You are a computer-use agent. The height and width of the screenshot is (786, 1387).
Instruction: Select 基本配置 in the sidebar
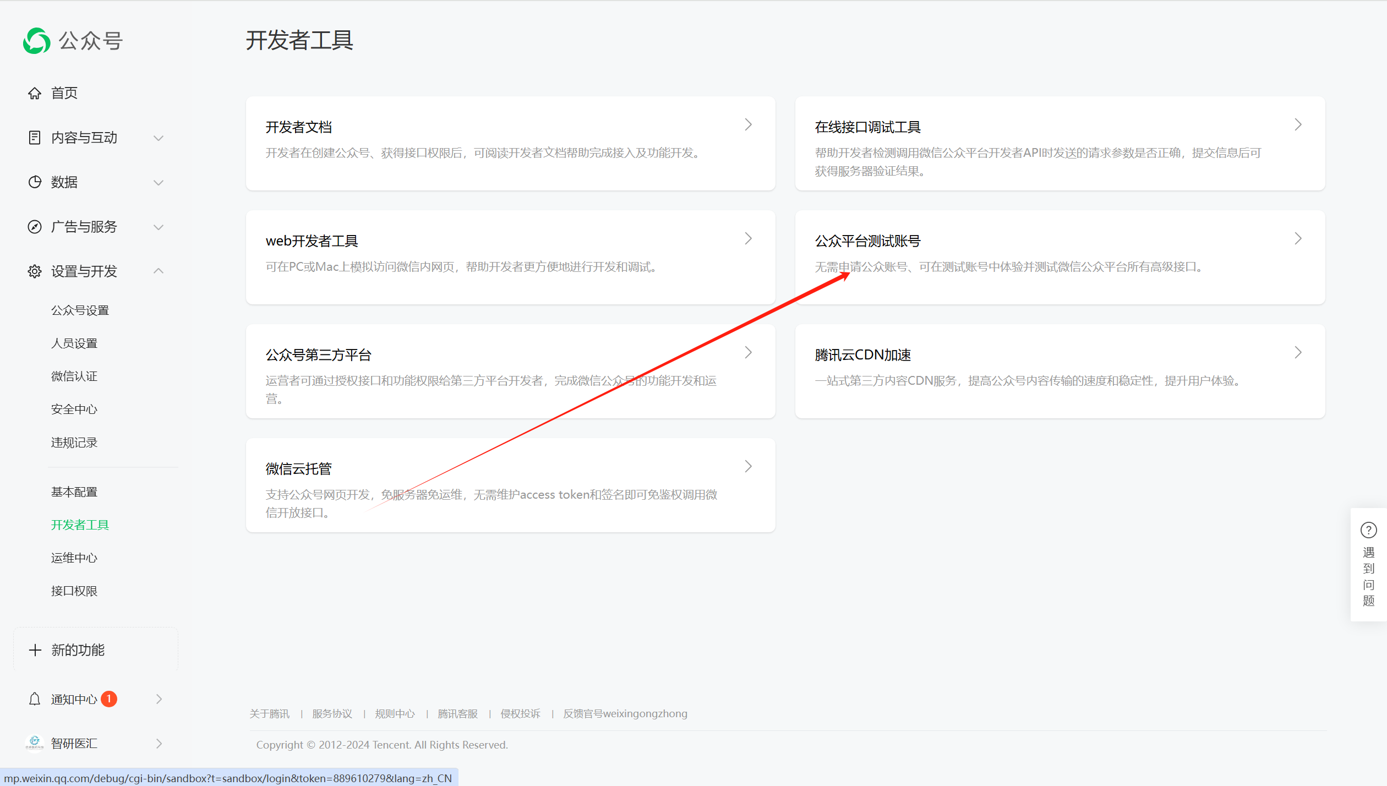[x=75, y=492]
